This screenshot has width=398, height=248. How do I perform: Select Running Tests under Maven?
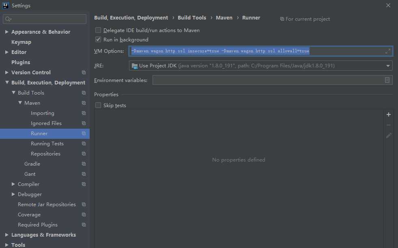point(47,144)
